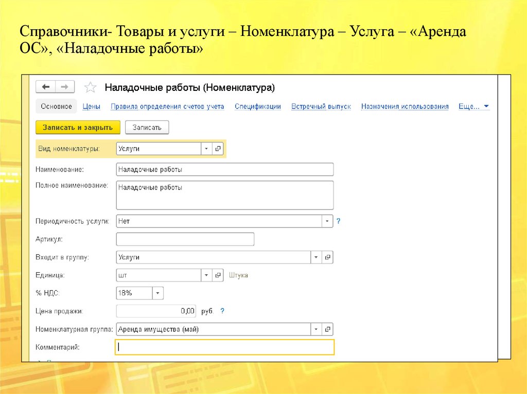Open the Еще... more menu
This screenshot has height=394, width=527.
click(x=473, y=106)
